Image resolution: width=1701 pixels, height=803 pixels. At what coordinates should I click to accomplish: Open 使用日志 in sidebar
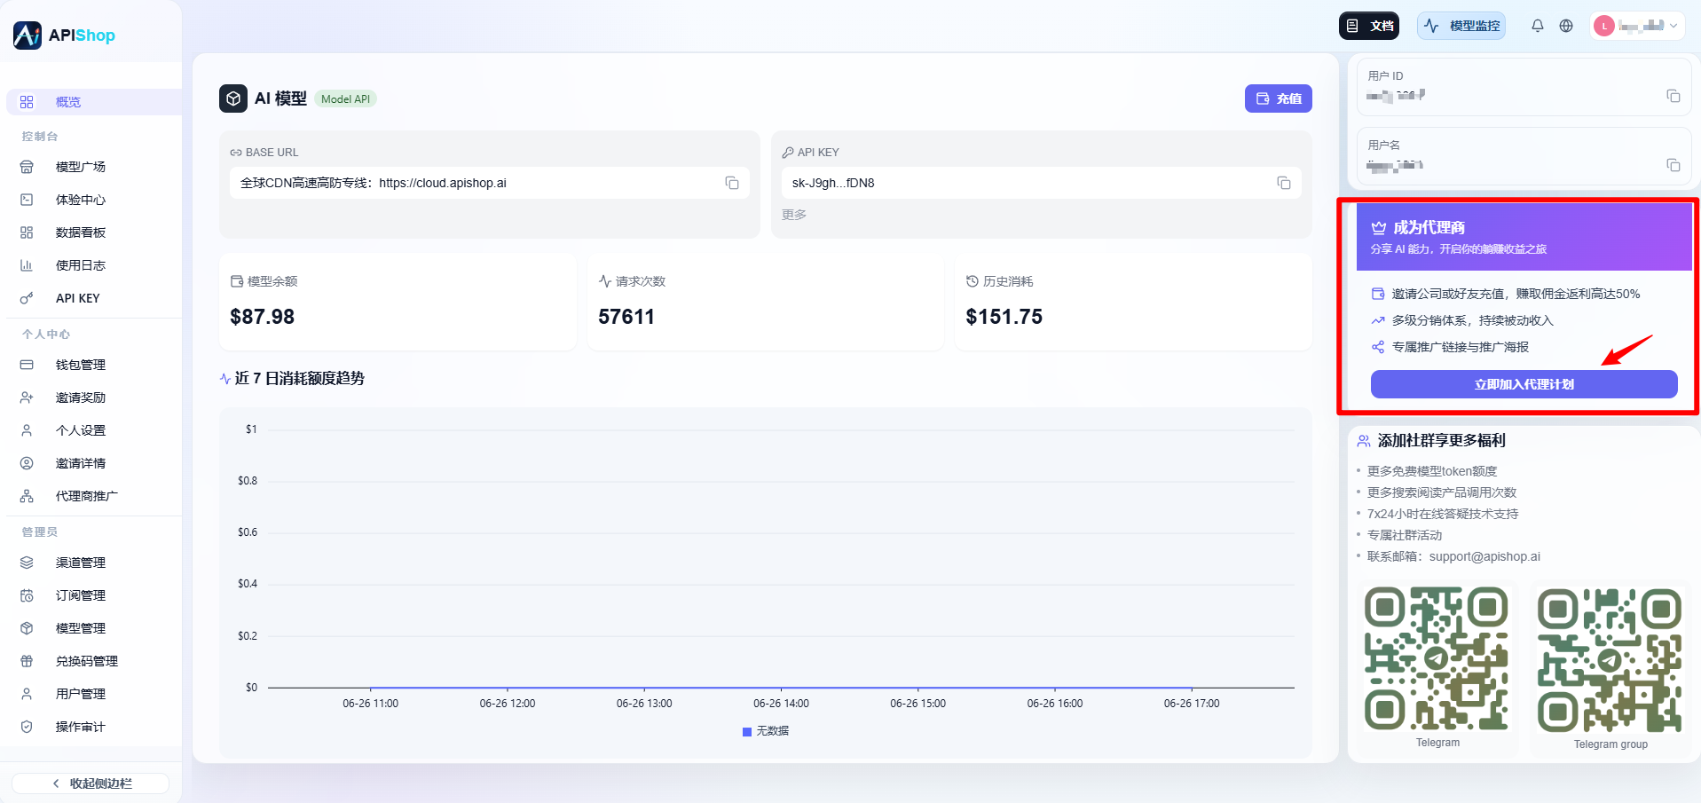tap(93, 265)
